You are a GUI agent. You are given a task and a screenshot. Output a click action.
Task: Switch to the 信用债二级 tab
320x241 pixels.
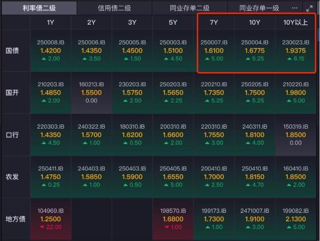click(114, 8)
